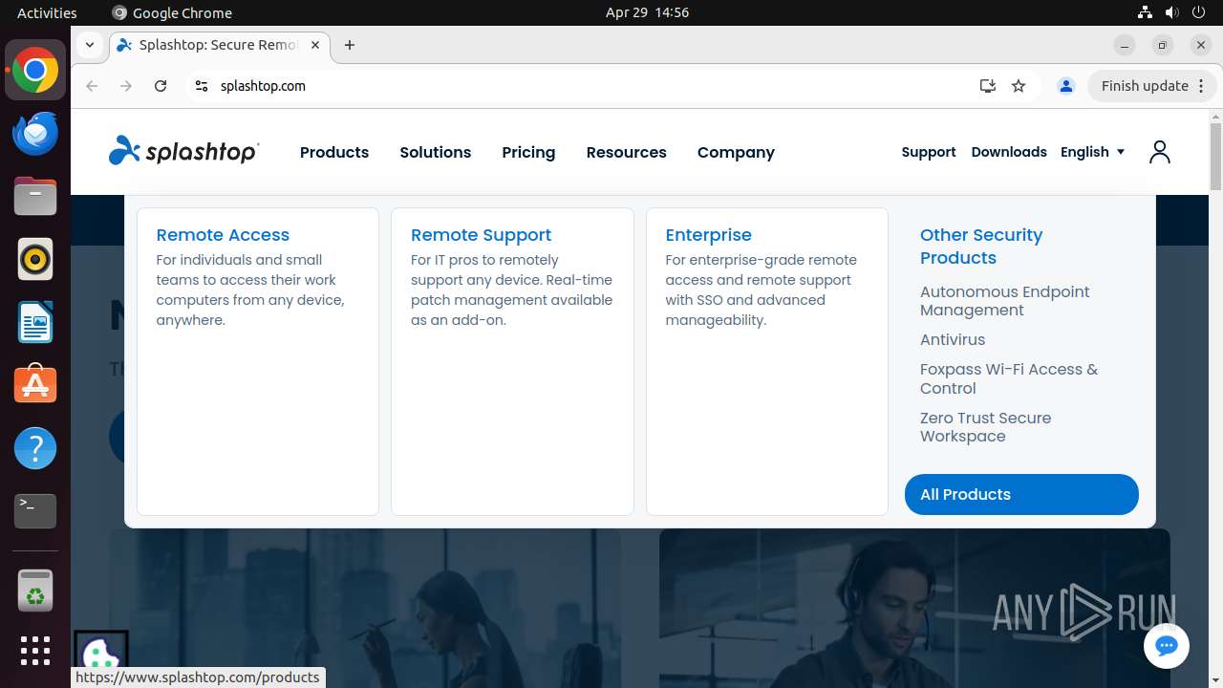Viewport: 1223px width, 688px height.
Task: Show the applications grid
Action: 35,651
